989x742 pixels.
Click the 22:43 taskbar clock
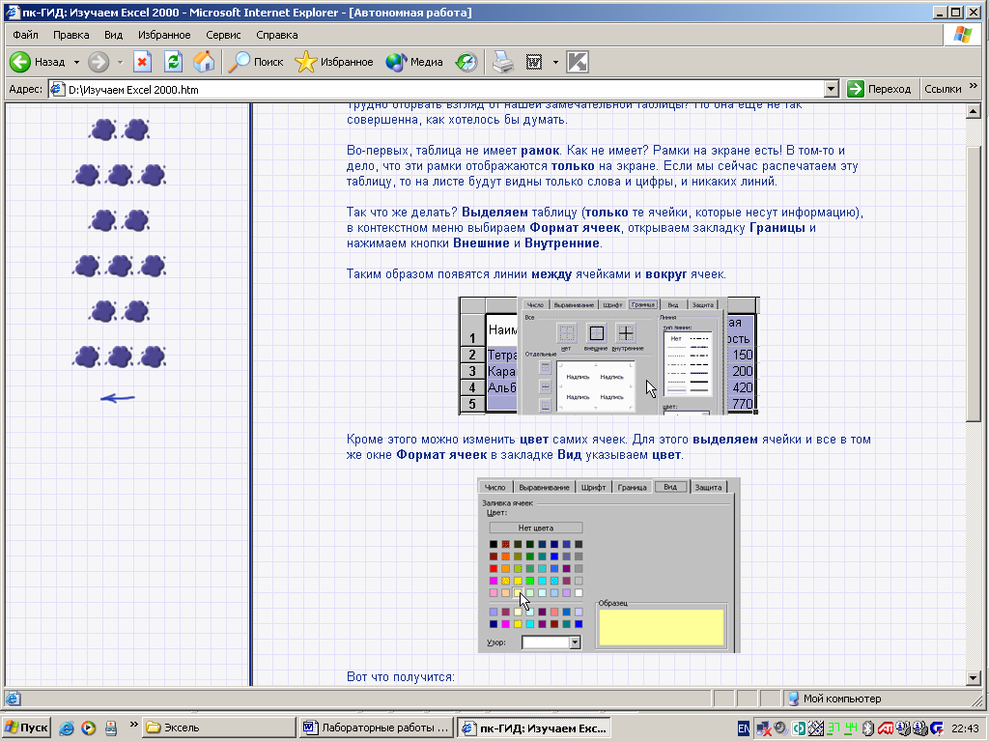pyautogui.click(x=965, y=728)
